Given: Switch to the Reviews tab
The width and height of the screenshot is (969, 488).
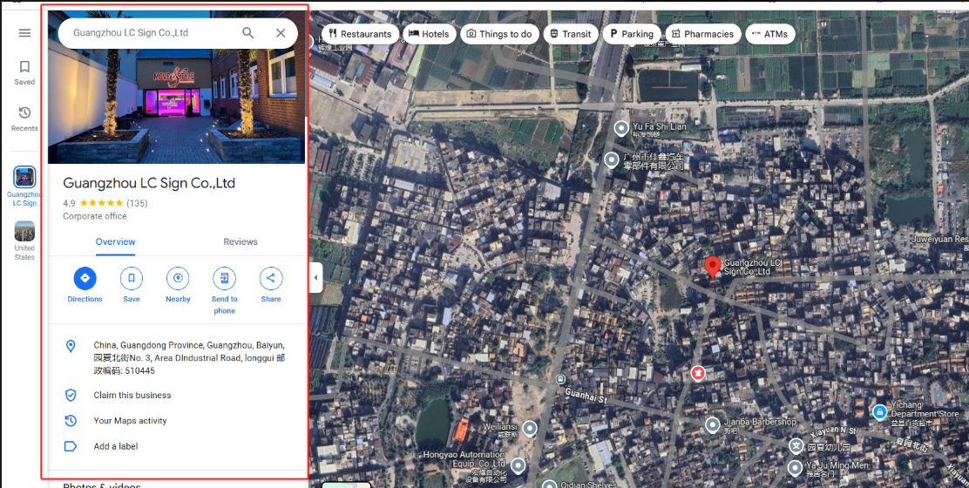Looking at the screenshot, I should (x=241, y=241).
